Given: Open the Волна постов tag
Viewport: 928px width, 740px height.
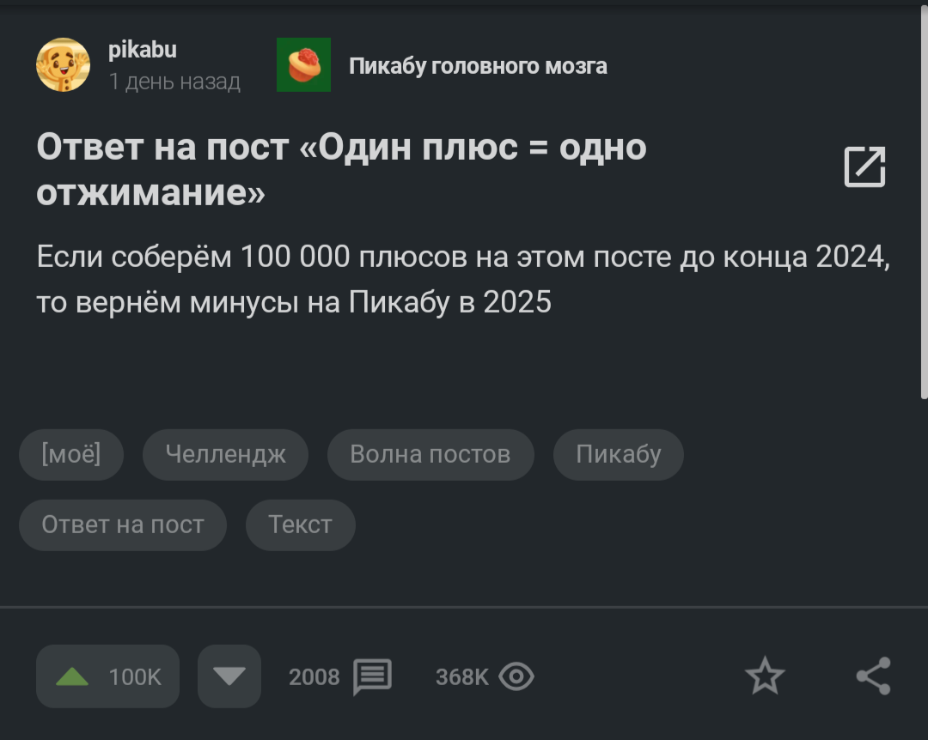Looking at the screenshot, I should pos(430,454).
